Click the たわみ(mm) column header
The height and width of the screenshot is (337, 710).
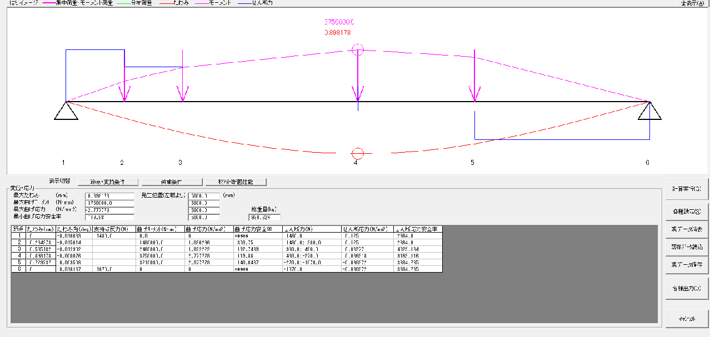[x=41, y=229]
